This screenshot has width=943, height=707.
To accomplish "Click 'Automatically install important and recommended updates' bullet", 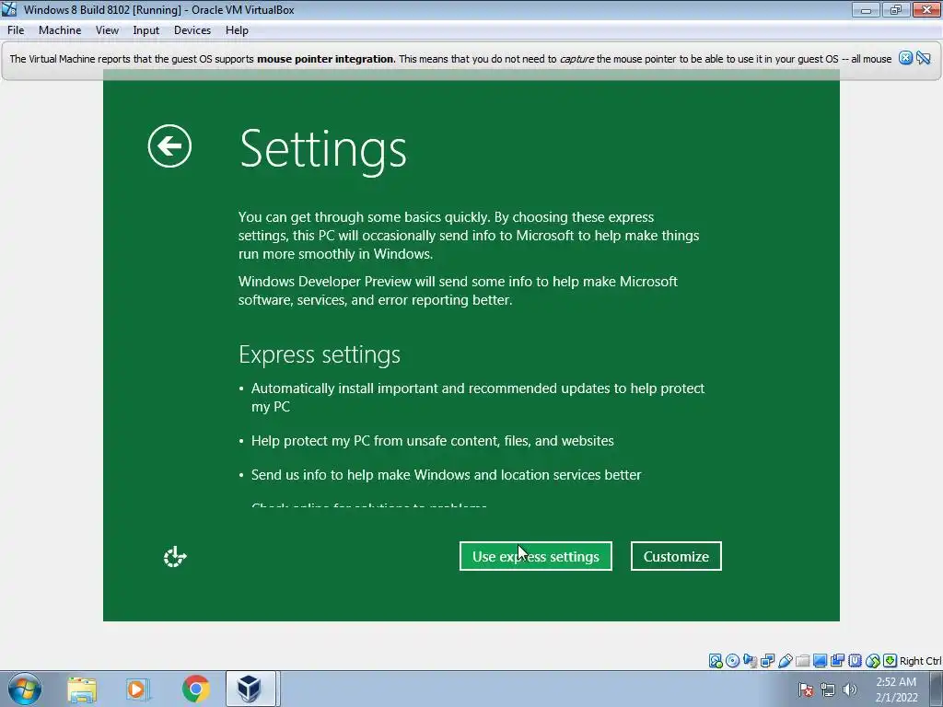I will 478,398.
